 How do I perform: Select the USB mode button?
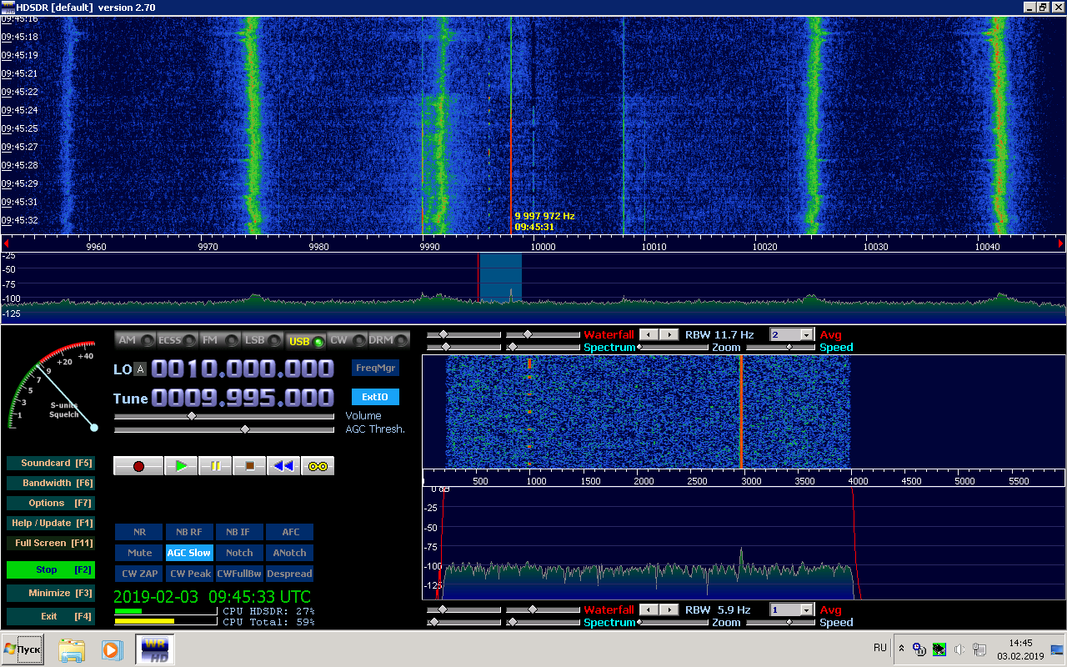pyautogui.click(x=305, y=340)
